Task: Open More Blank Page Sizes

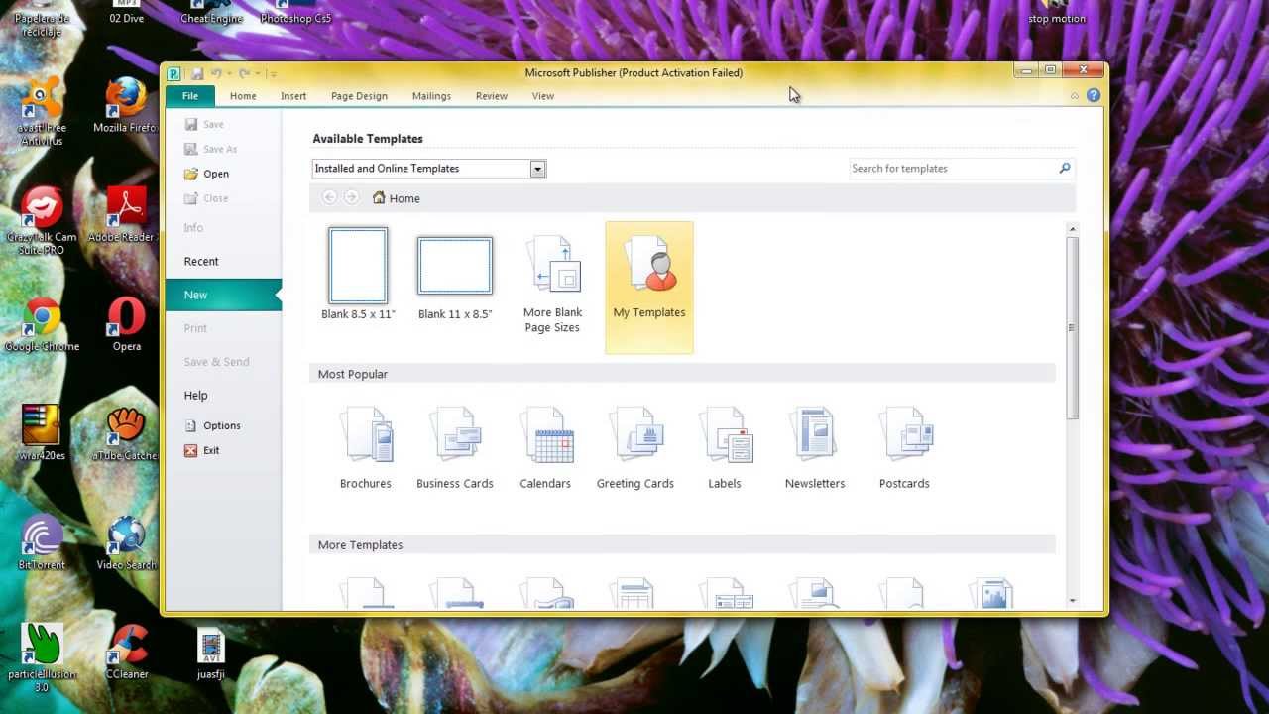Action: pyautogui.click(x=552, y=285)
